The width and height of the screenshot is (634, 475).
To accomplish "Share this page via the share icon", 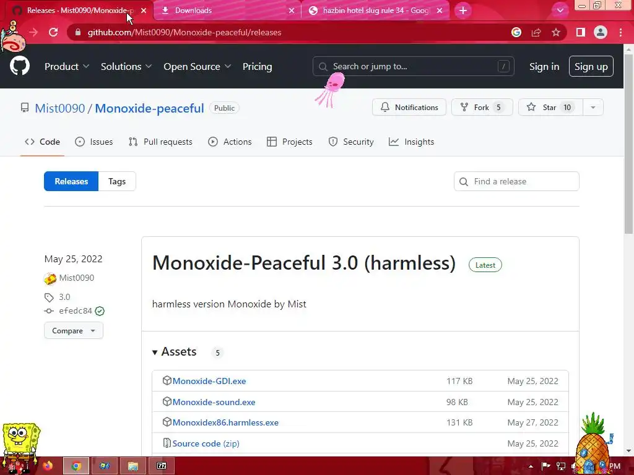I will point(536,32).
